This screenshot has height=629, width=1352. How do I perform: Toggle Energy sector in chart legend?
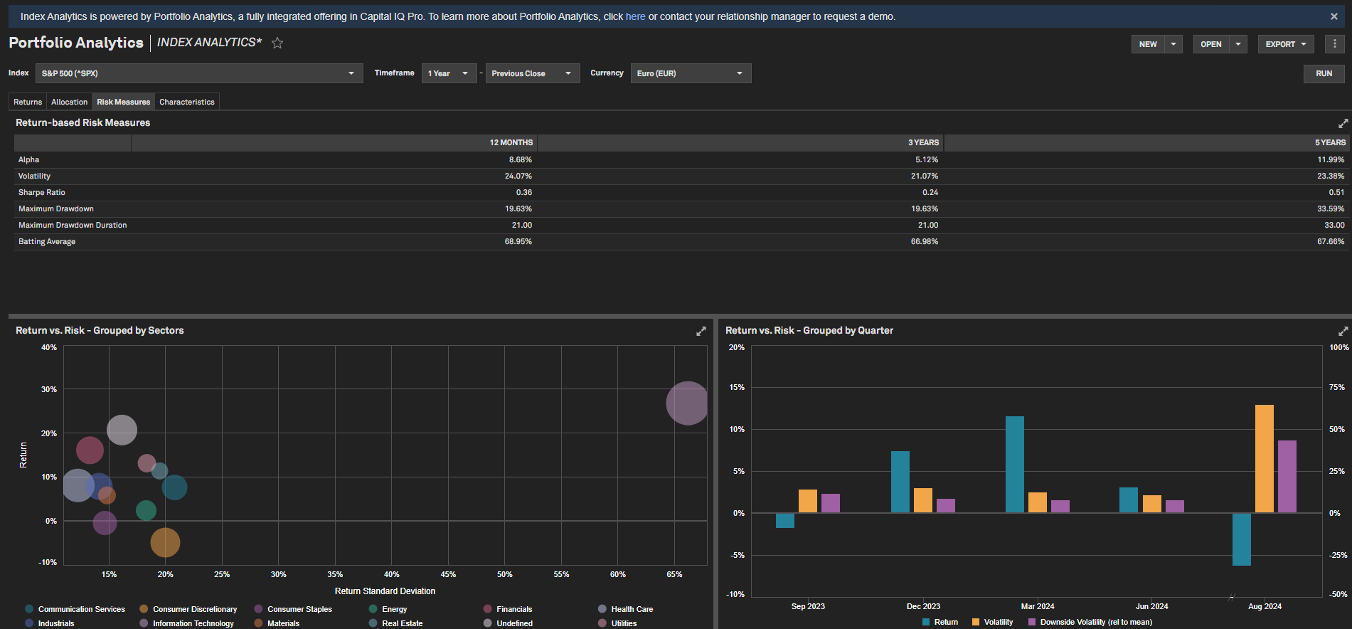click(x=394, y=609)
